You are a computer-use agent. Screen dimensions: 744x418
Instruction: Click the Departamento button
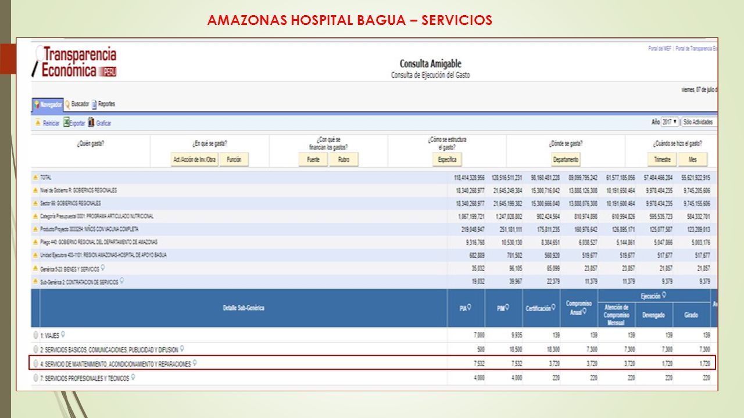tap(566, 160)
